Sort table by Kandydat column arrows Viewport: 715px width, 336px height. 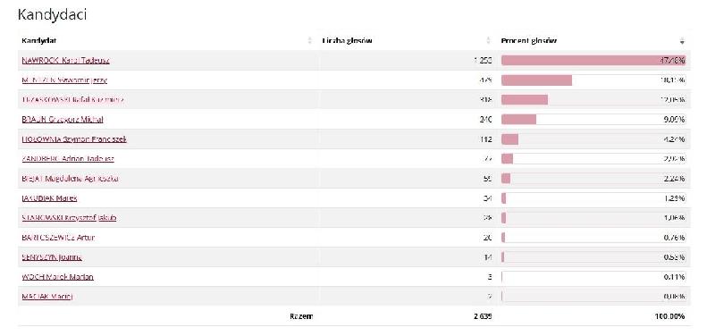pyautogui.click(x=310, y=40)
